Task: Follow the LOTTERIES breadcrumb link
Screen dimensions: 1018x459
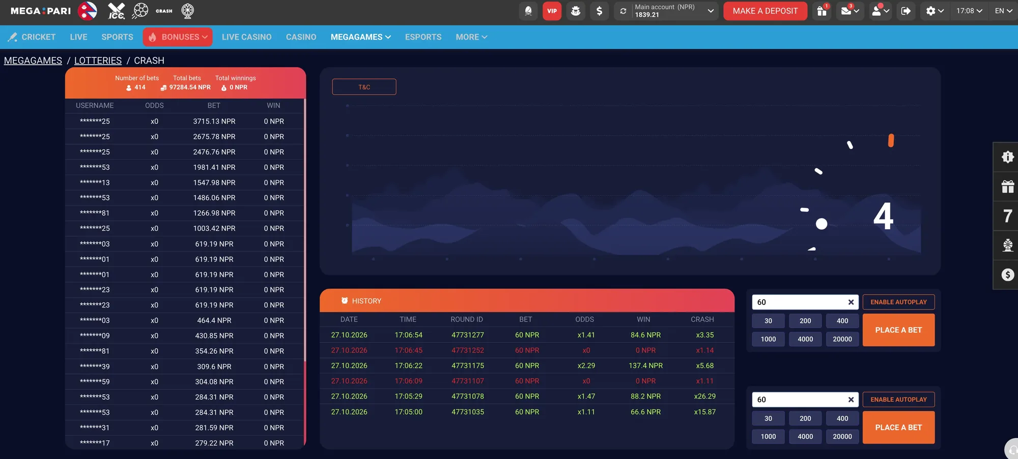Action: 98,60
